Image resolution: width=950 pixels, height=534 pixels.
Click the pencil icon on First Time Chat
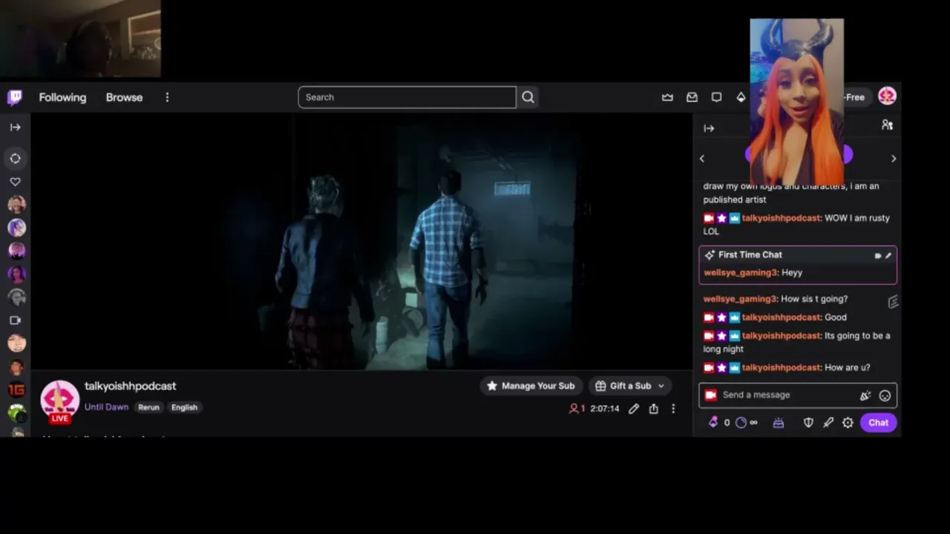click(x=888, y=255)
